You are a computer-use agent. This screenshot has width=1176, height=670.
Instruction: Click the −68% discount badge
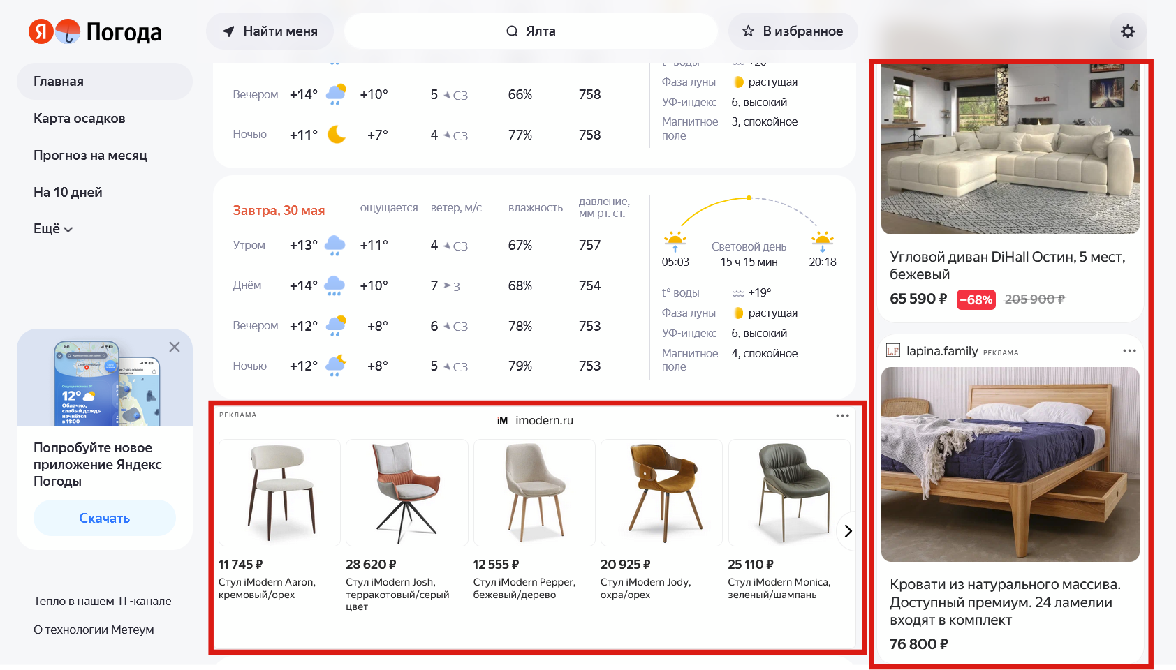(976, 299)
